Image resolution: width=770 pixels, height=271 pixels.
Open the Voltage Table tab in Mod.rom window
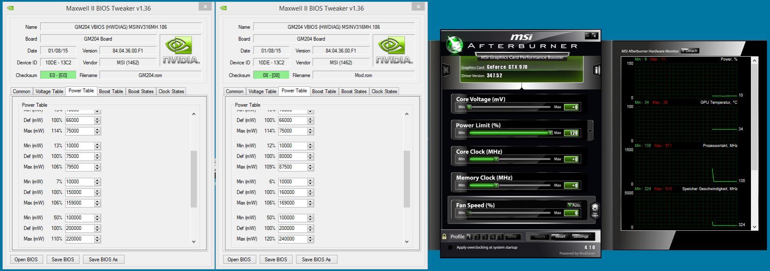click(262, 91)
